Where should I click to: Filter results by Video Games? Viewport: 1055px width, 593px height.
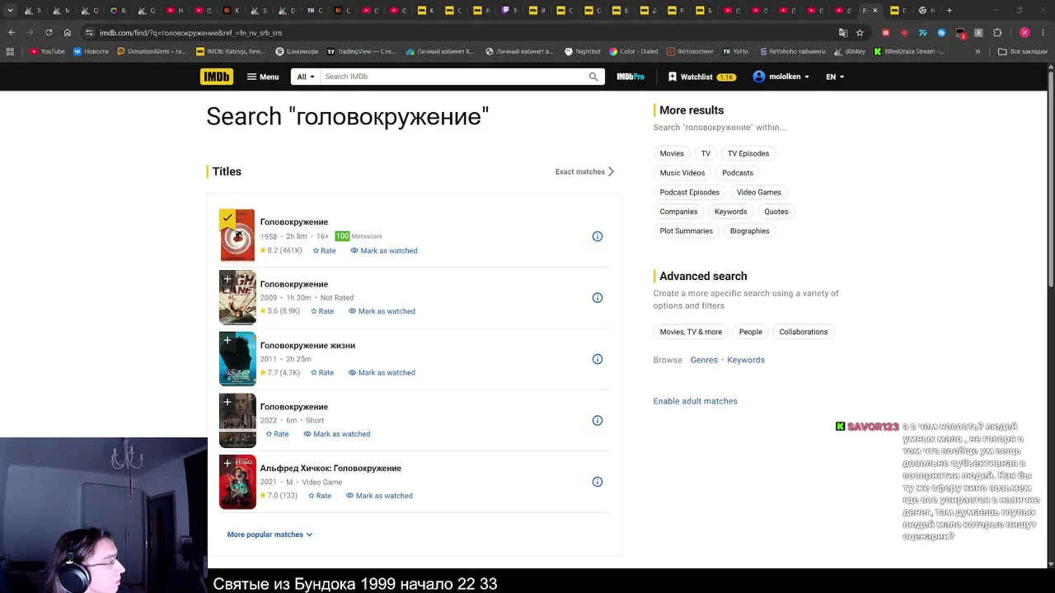759,192
